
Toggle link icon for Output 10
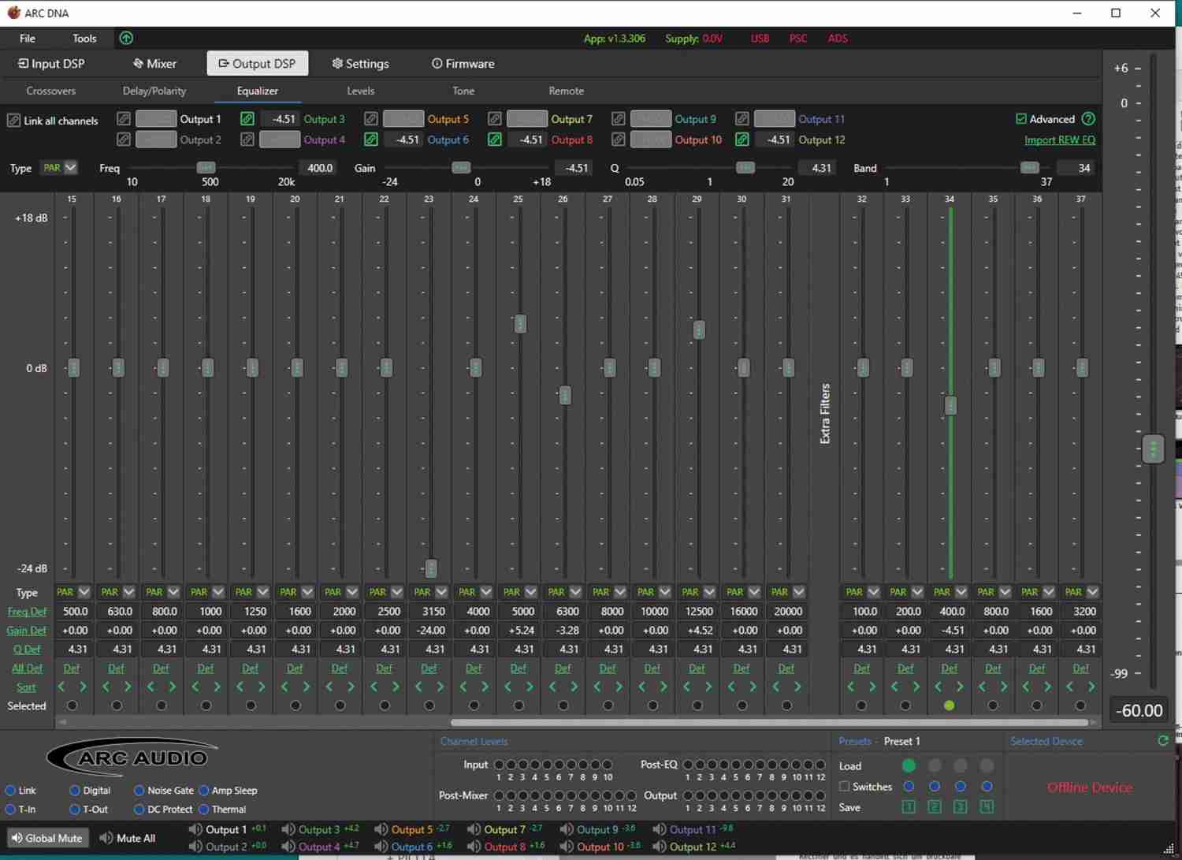point(619,140)
